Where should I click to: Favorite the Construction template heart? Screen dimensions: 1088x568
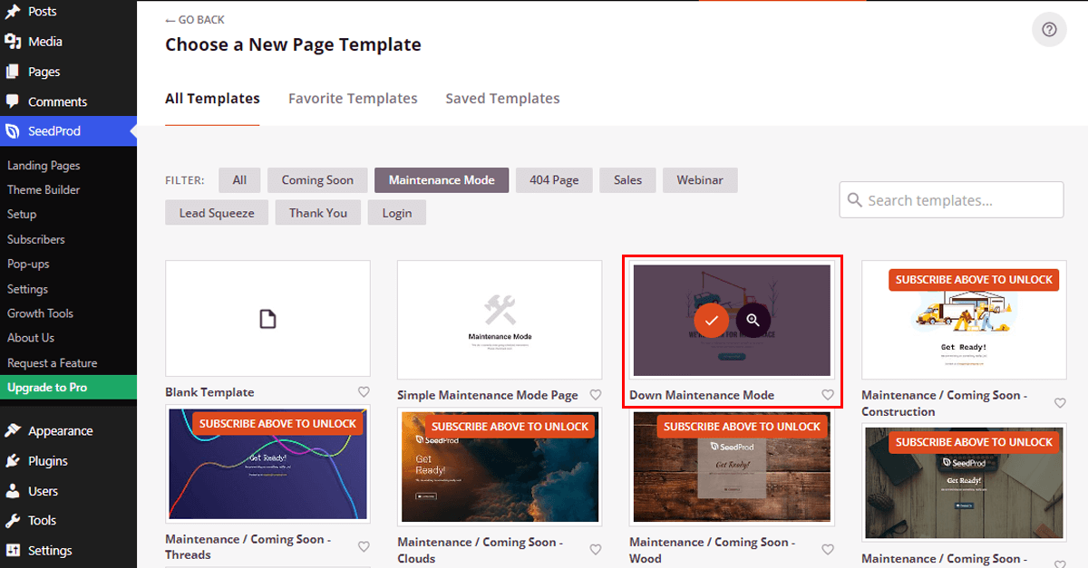[1060, 403]
